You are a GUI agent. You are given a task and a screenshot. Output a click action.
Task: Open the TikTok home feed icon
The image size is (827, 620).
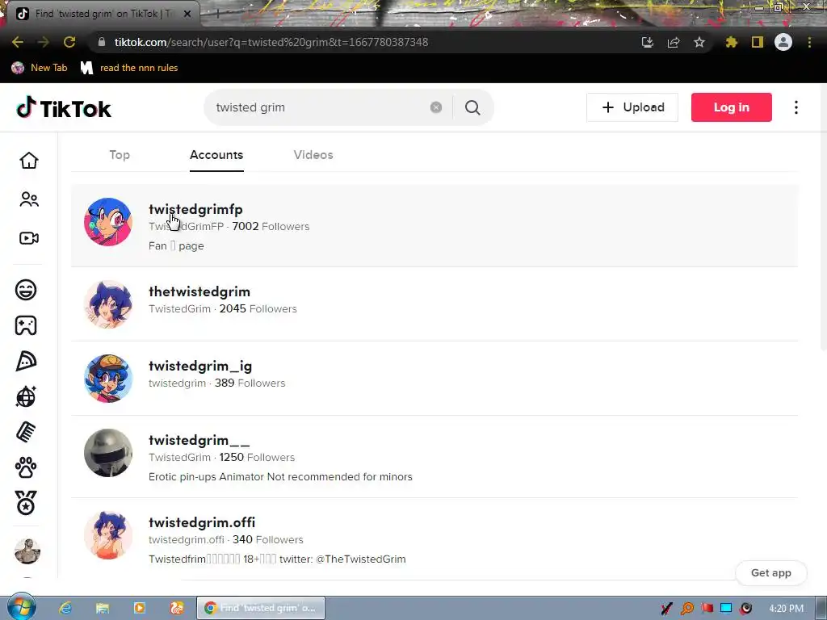(29, 161)
